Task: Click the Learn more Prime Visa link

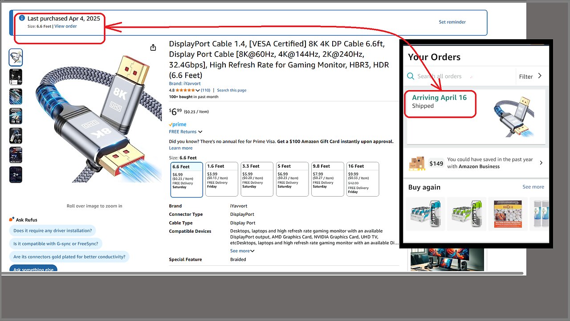Action: click(x=181, y=148)
